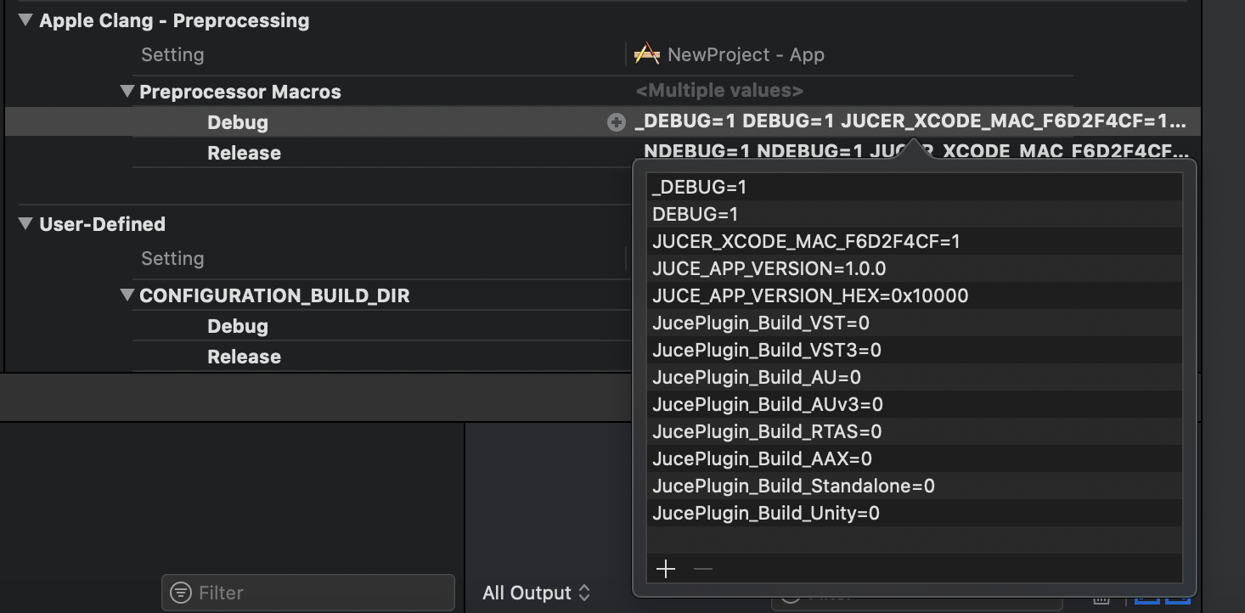Click the plus icon beside the Debug macros

click(617, 122)
